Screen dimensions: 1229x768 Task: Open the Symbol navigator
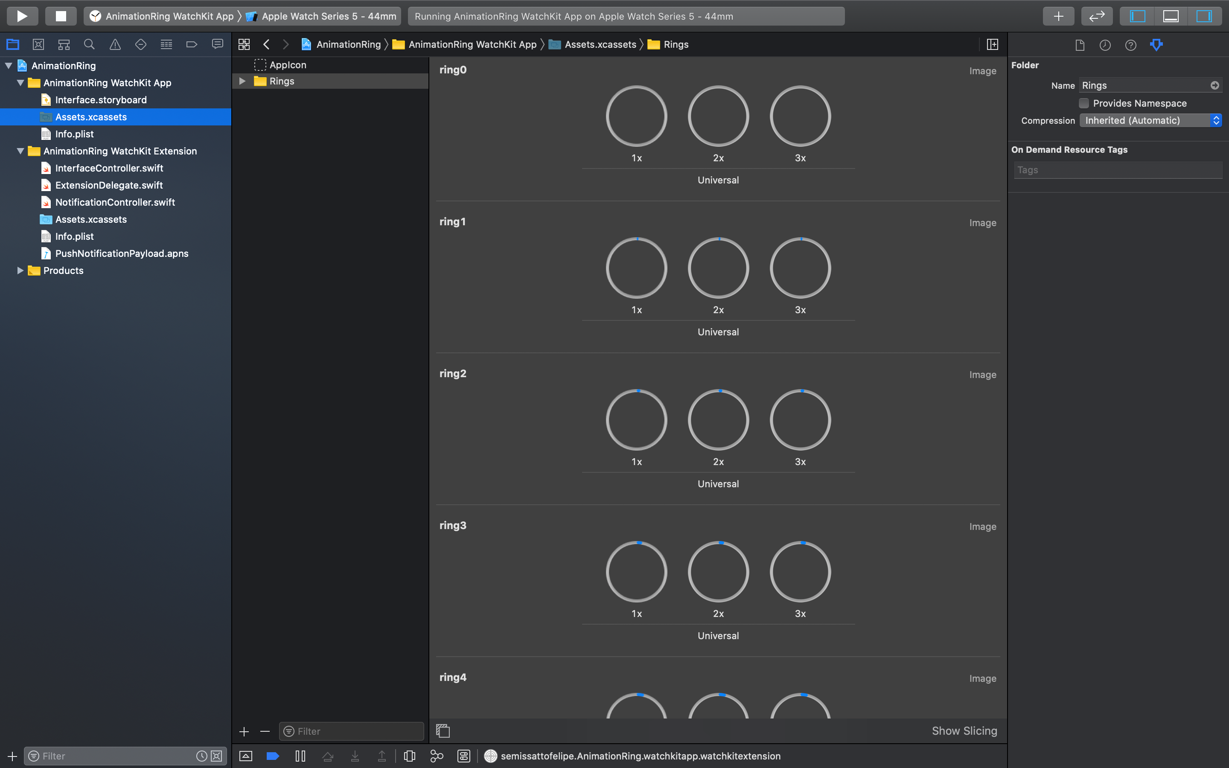(x=64, y=44)
